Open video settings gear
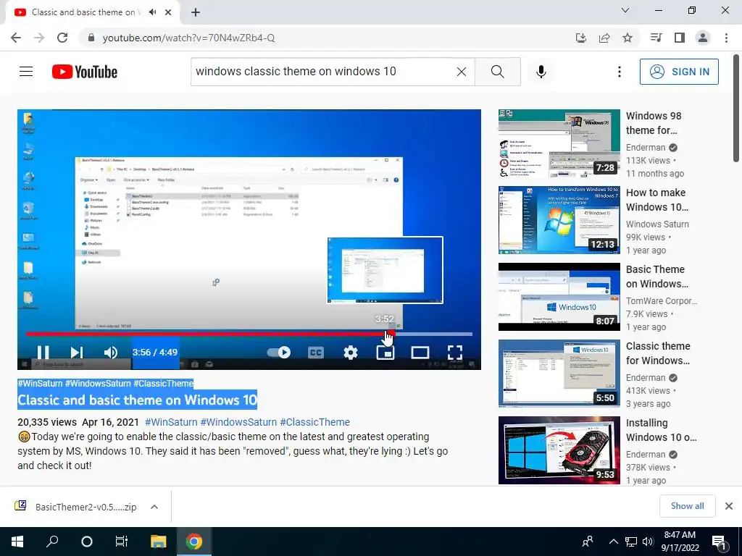 351,353
